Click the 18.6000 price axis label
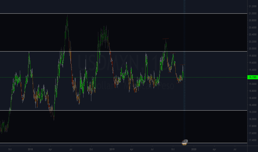 click(x=252, y=98)
